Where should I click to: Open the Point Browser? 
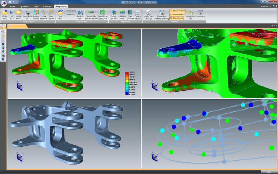point(43,13)
